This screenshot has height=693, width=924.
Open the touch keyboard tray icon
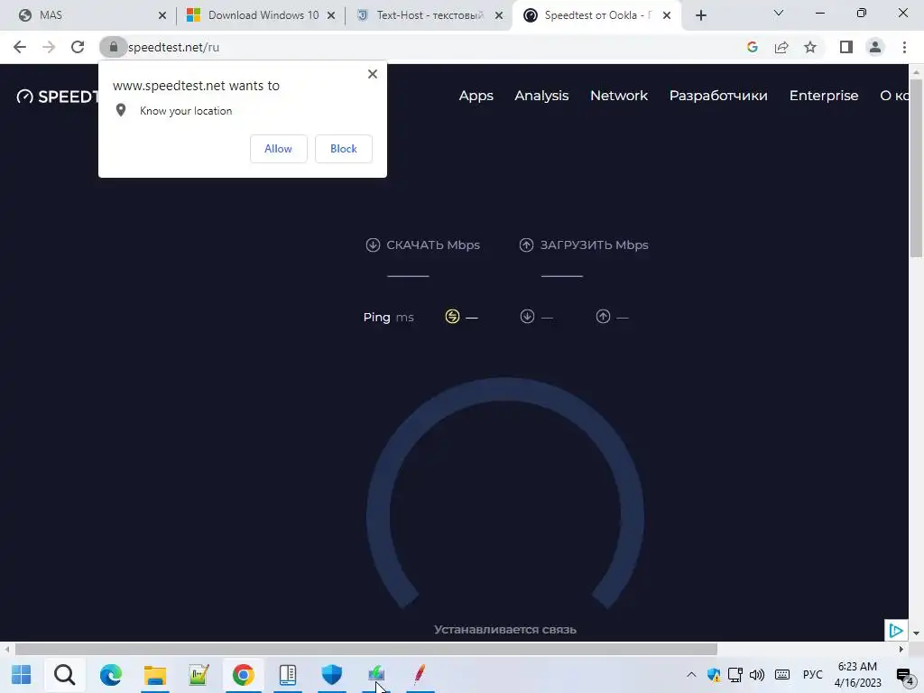coord(782,674)
